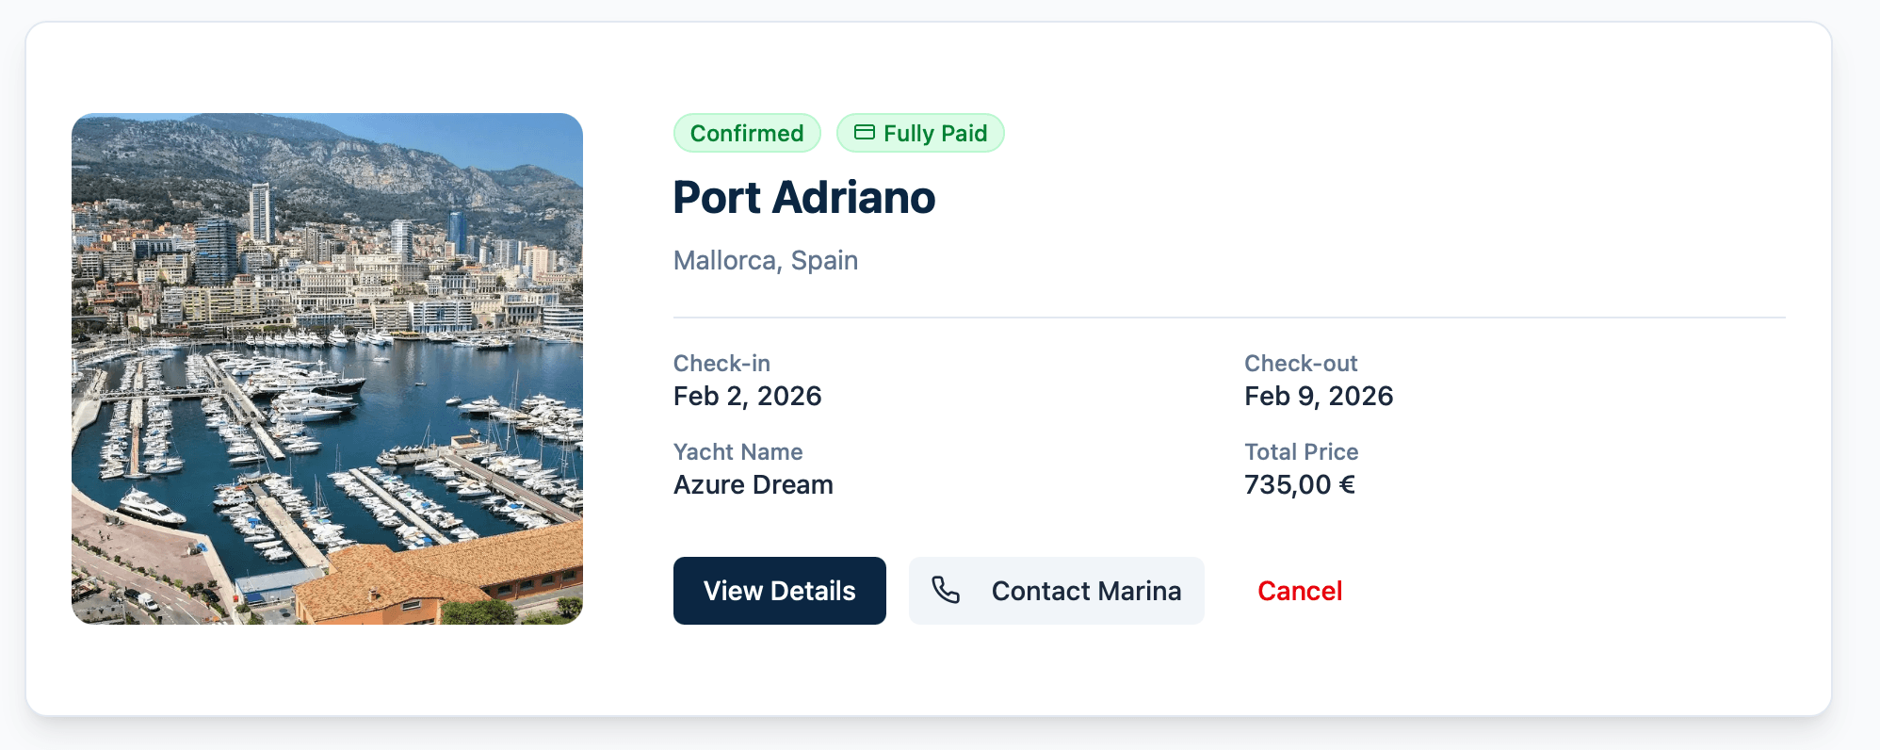Click the Mallorca, Spain location text
This screenshot has width=1880, height=750.
765,260
